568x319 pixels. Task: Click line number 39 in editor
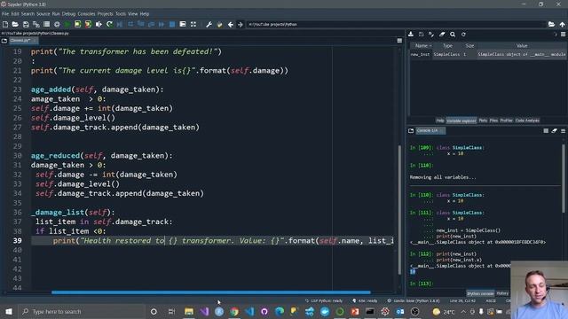coord(18,241)
